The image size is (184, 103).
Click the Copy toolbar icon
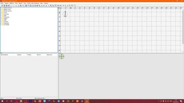(18, 5)
